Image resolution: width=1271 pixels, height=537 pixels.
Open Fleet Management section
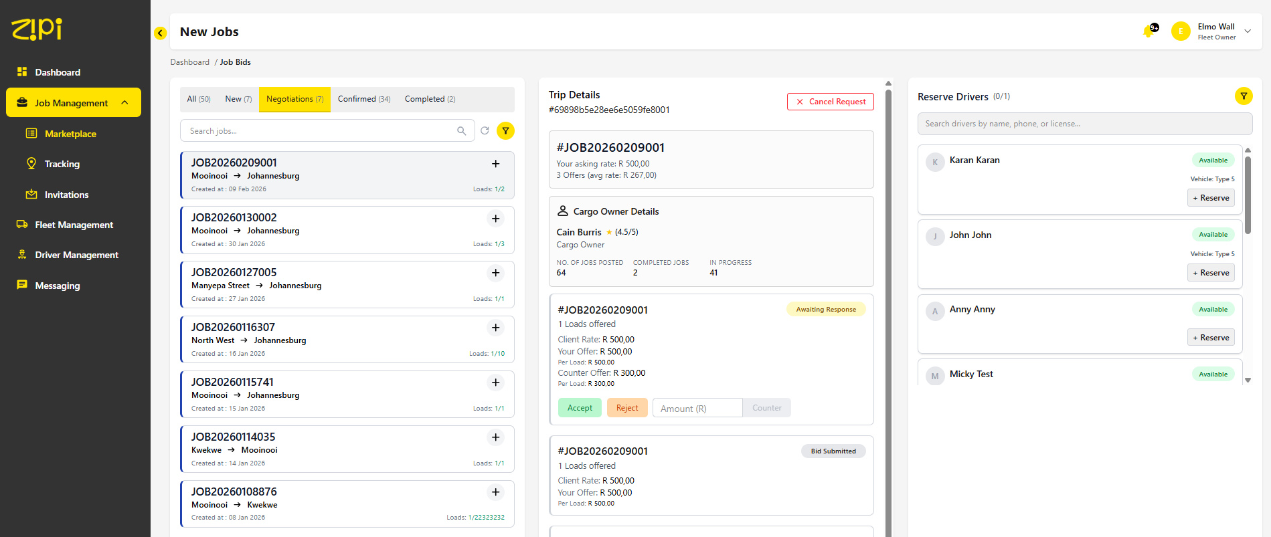[x=75, y=225]
